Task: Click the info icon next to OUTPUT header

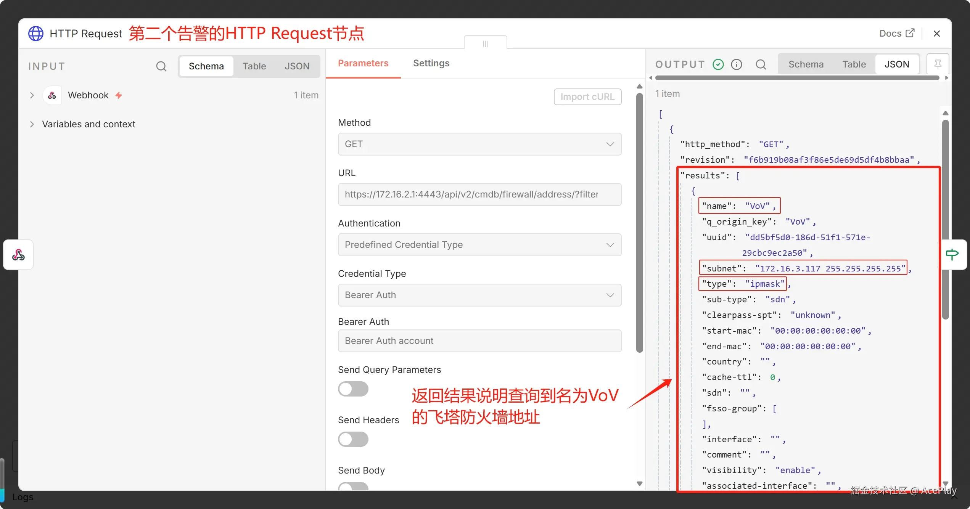Action: click(x=737, y=64)
